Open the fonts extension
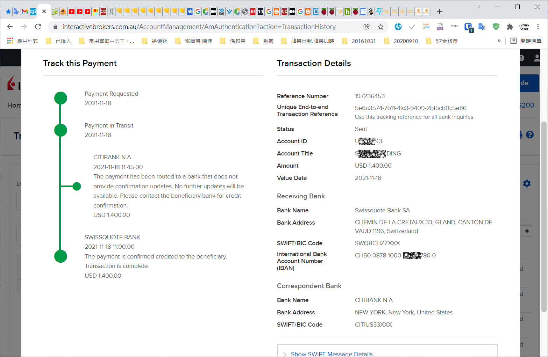548x357 pixels. coord(454,26)
